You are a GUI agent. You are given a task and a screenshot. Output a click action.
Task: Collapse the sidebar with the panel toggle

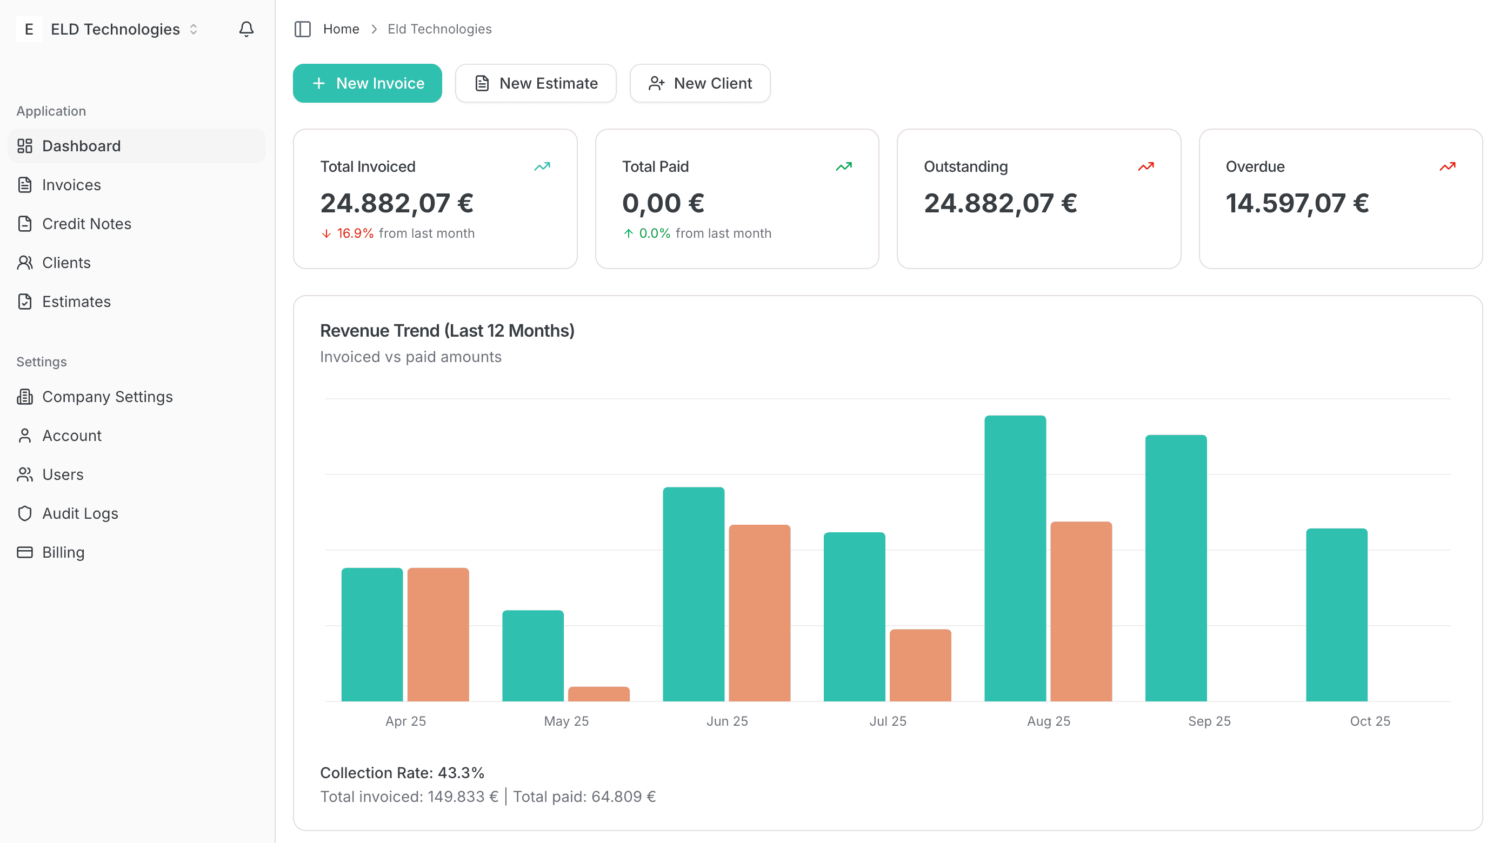point(303,29)
